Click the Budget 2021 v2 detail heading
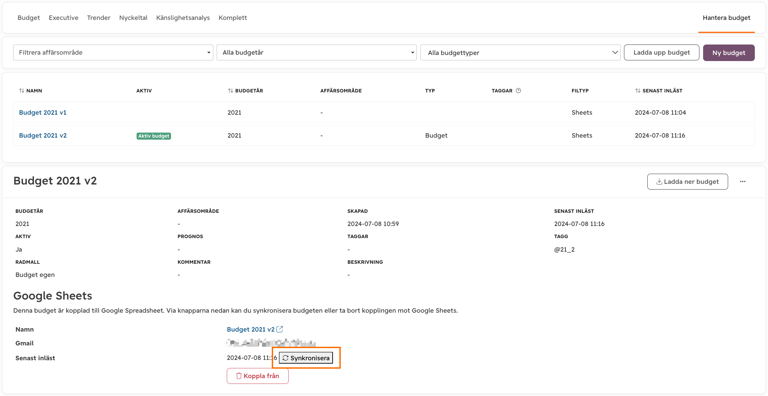The height and width of the screenshot is (396, 768). (55, 181)
